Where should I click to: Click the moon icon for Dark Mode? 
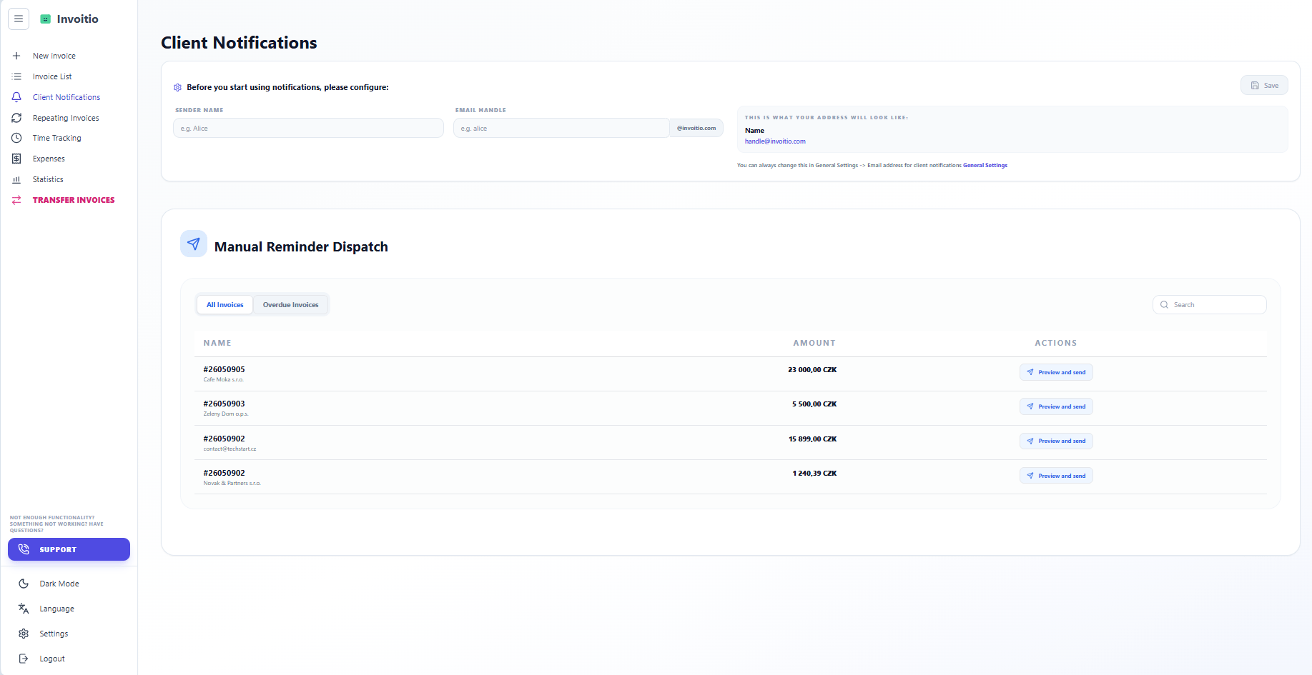tap(24, 584)
